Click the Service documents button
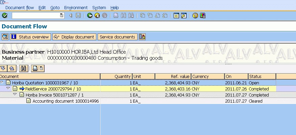 [x=117, y=37]
